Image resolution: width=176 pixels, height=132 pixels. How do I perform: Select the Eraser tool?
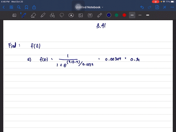(33, 15)
